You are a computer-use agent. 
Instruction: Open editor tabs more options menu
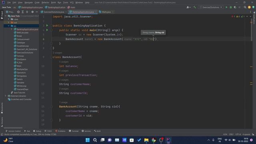pyautogui.click(x=250, y=12)
